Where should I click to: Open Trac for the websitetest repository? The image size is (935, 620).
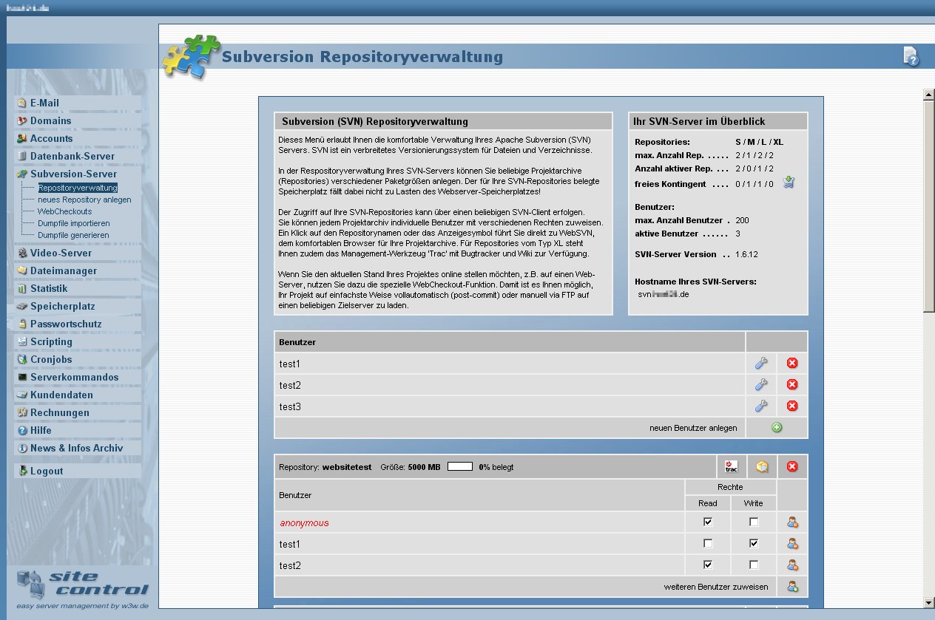(732, 466)
